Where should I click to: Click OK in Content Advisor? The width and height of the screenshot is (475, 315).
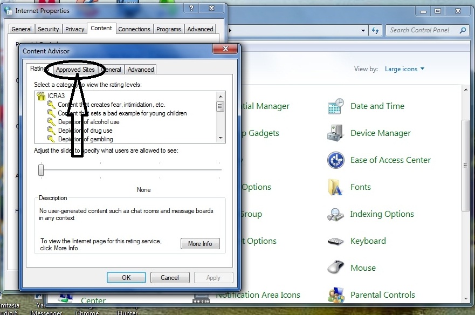[x=126, y=278]
